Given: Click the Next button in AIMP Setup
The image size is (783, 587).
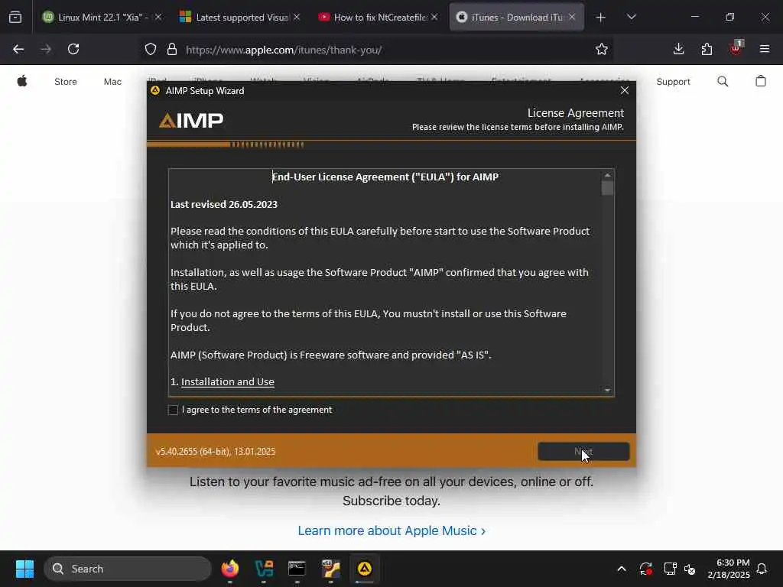Looking at the screenshot, I should [583, 451].
